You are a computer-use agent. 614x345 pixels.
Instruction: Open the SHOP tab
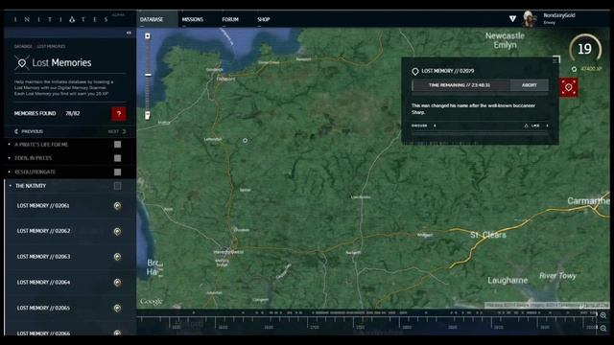pos(264,19)
